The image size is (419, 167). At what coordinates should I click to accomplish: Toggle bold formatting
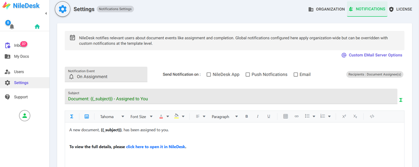point(247,116)
